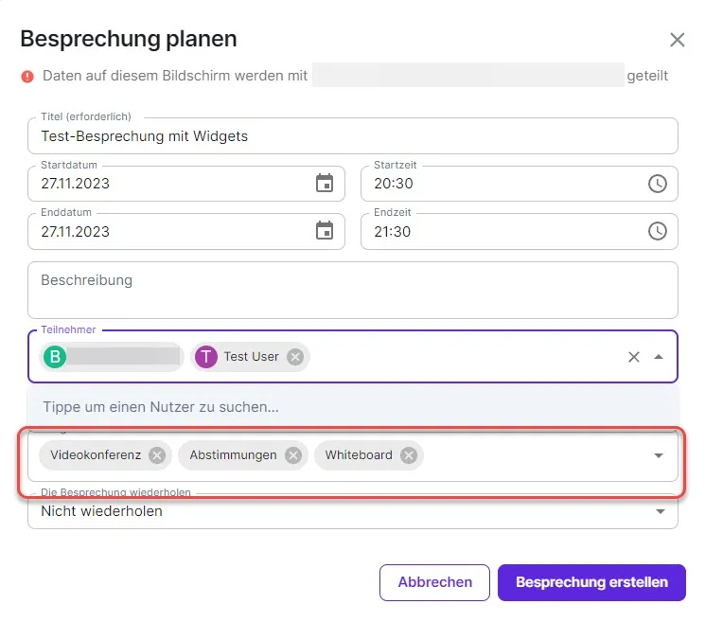Click into the Beschreibung text area
The image size is (705, 622).
pos(353,290)
